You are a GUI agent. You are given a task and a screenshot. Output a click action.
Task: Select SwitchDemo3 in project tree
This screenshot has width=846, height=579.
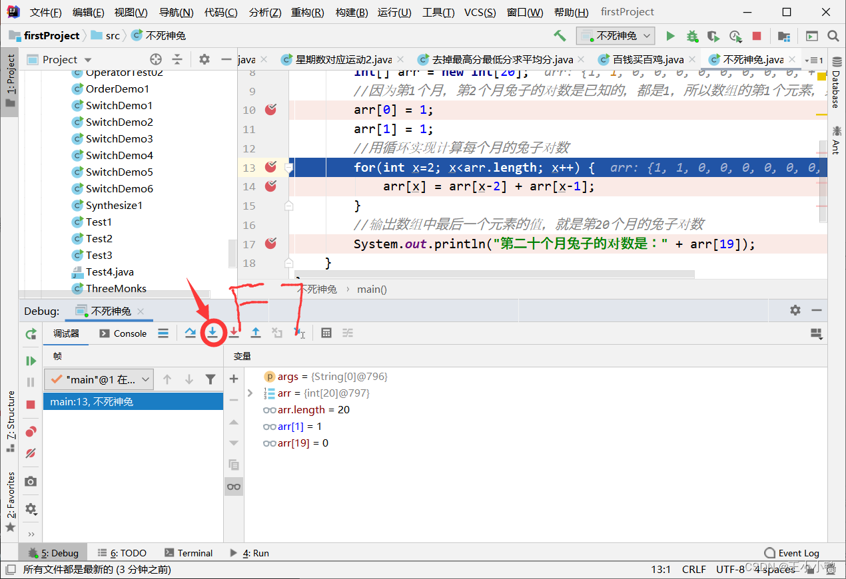[119, 138]
